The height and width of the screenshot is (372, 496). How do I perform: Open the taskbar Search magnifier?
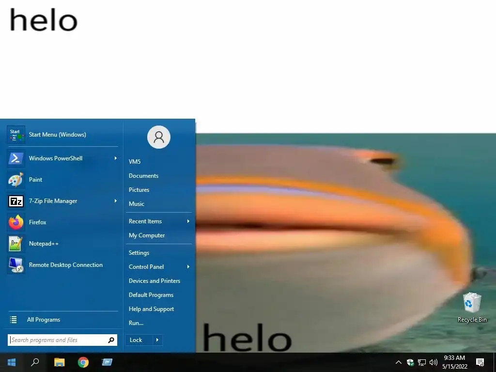pos(35,362)
